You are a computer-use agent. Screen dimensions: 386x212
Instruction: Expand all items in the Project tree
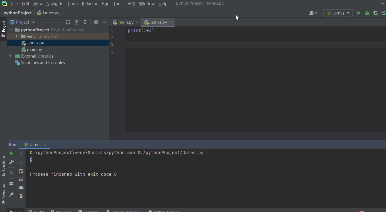pos(77,22)
